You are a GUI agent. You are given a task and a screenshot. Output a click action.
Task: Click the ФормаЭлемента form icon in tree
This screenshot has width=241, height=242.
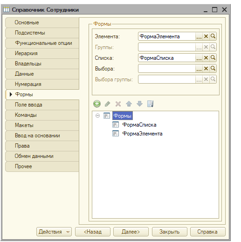point(116,134)
